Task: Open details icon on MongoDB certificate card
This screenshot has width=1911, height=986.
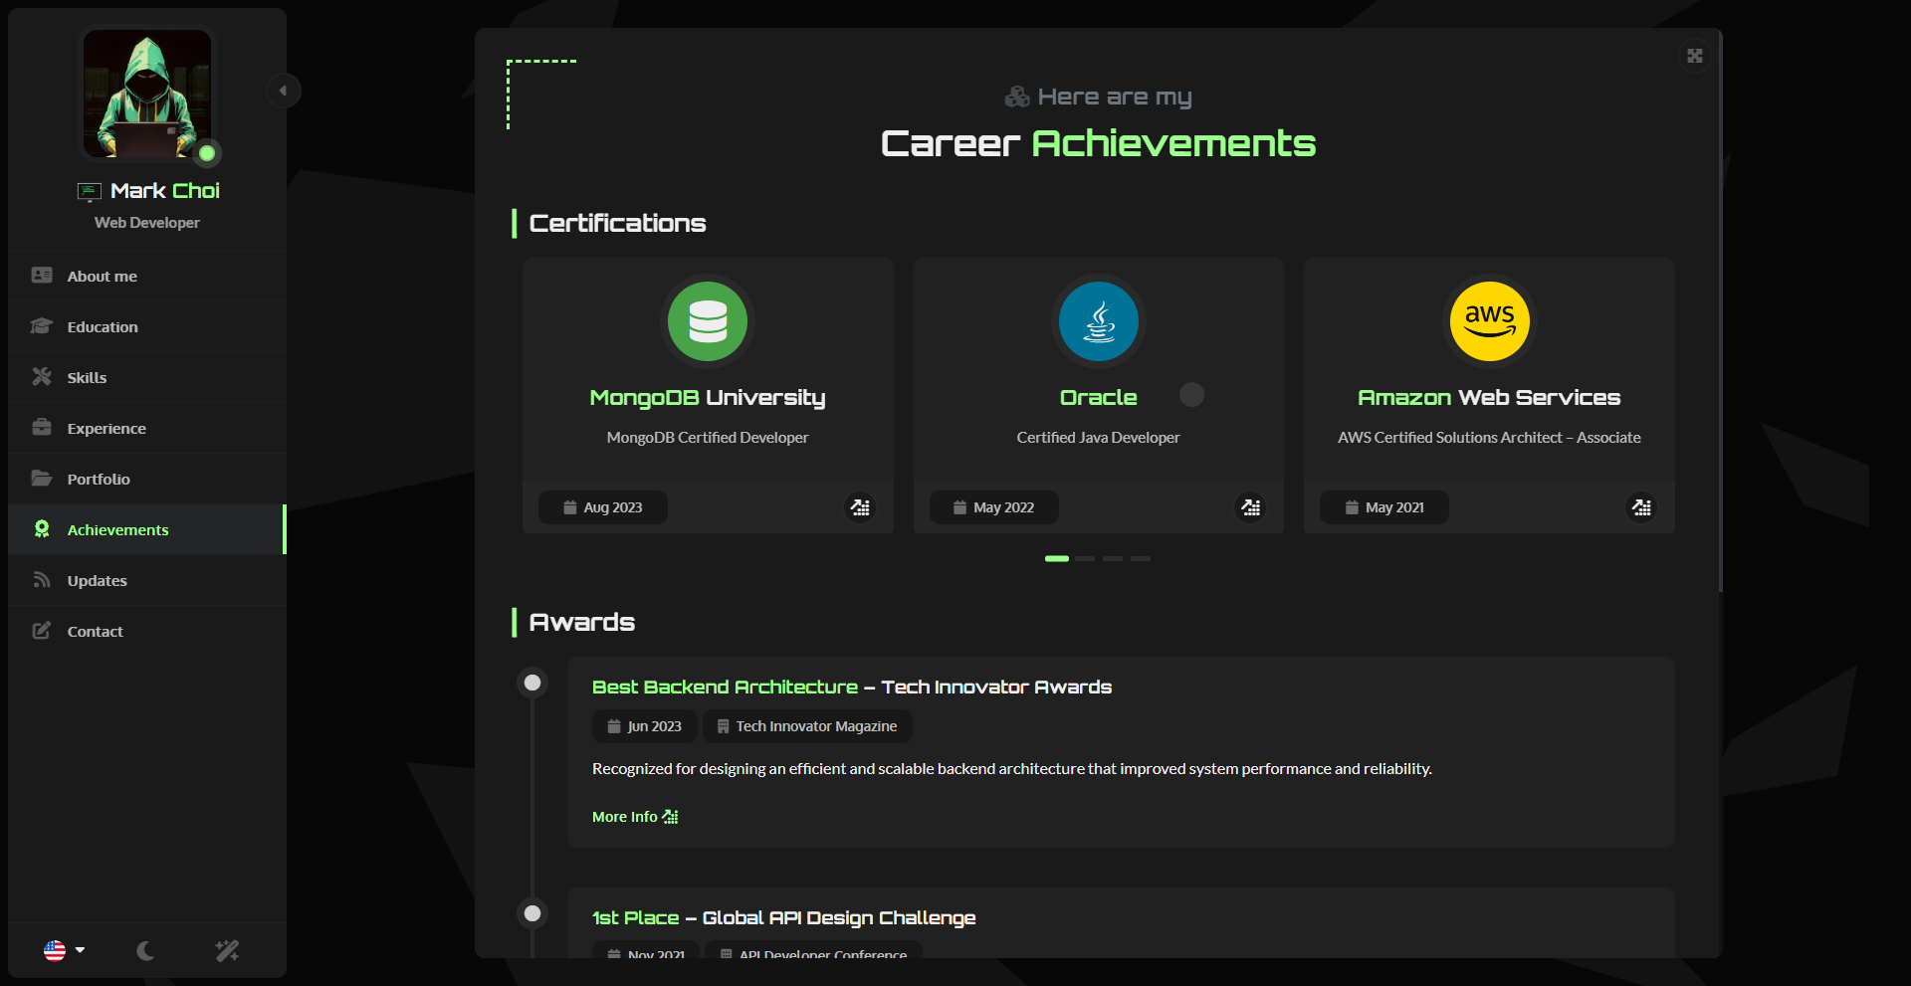Action: coord(860,507)
